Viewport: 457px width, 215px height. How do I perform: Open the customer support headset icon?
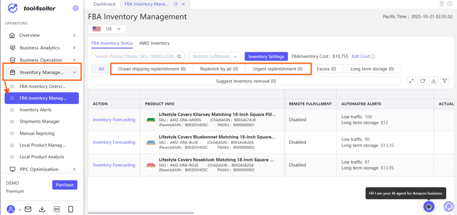tap(449, 207)
